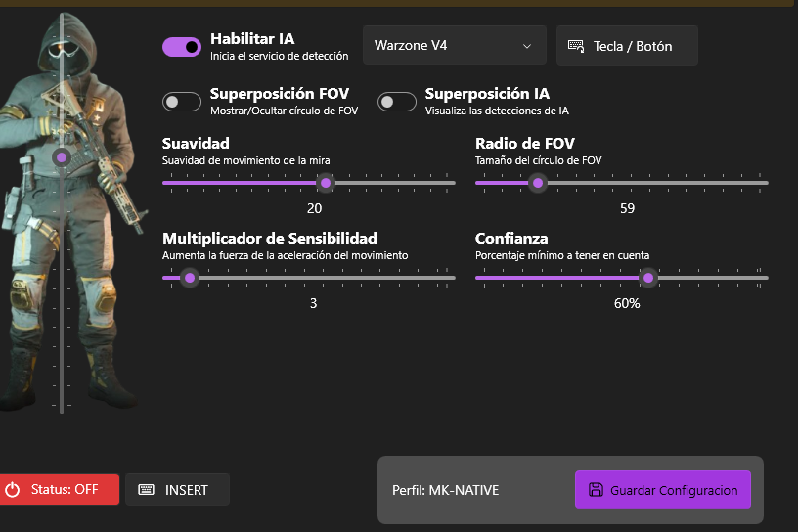Image resolution: width=798 pixels, height=532 pixels.
Task: Click the Radio de FOV slider thumb
Action: coord(537,183)
